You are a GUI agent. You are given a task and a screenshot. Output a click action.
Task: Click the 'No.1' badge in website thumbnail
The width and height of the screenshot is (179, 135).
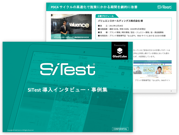pos(149,70)
